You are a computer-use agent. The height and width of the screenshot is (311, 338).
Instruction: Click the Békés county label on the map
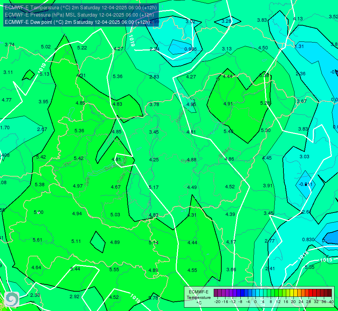pyautogui.click(x=224, y=153)
